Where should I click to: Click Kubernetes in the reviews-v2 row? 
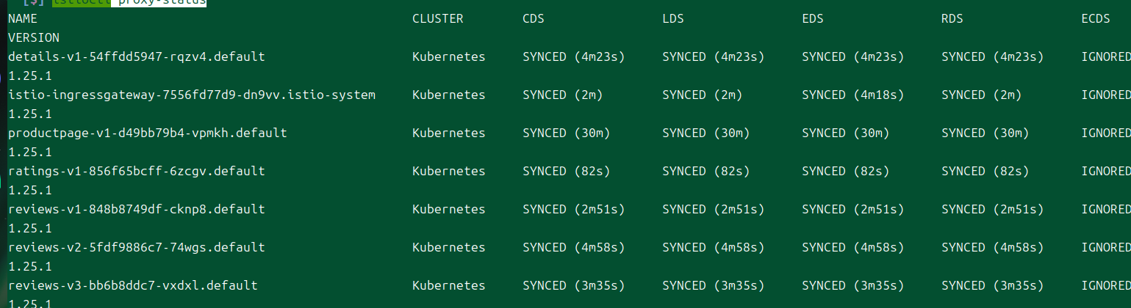[x=449, y=247]
